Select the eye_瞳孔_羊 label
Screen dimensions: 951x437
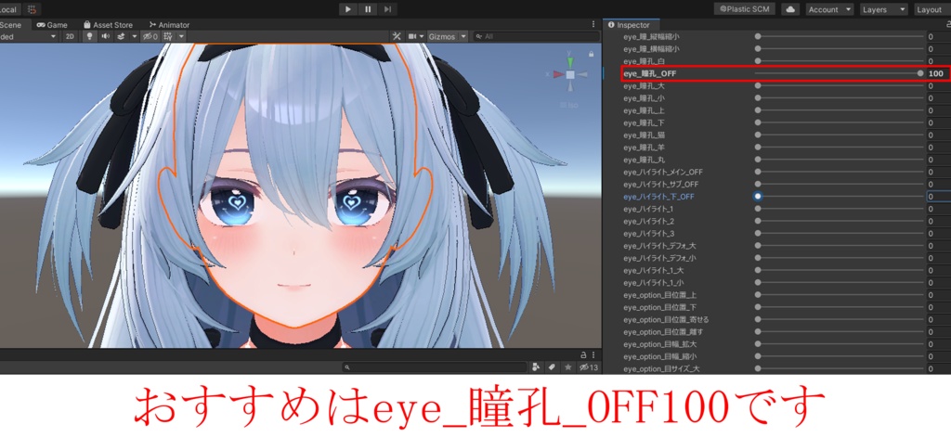(645, 148)
